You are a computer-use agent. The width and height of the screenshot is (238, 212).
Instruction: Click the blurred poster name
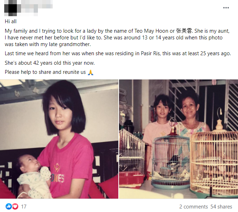(37, 7)
